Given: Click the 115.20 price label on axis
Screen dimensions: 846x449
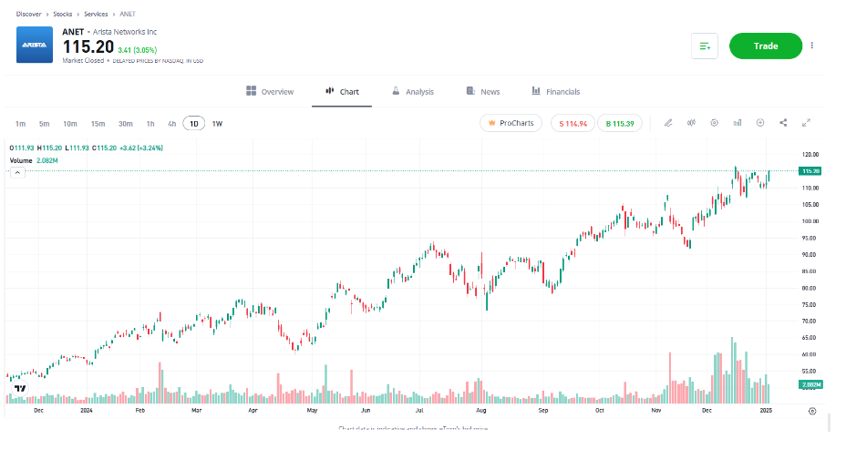Looking at the screenshot, I should pyautogui.click(x=810, y=171).
